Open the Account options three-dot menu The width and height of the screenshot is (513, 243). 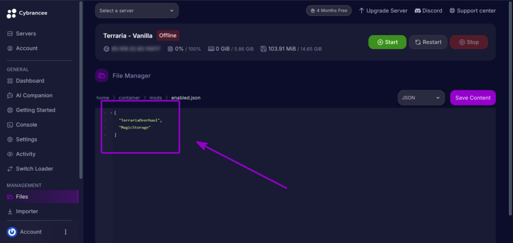click(x=66, y=232)
